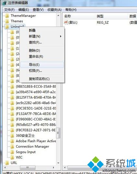Click the URL folder icon
This screenshot has width=137, height=174.
[7, 163]
